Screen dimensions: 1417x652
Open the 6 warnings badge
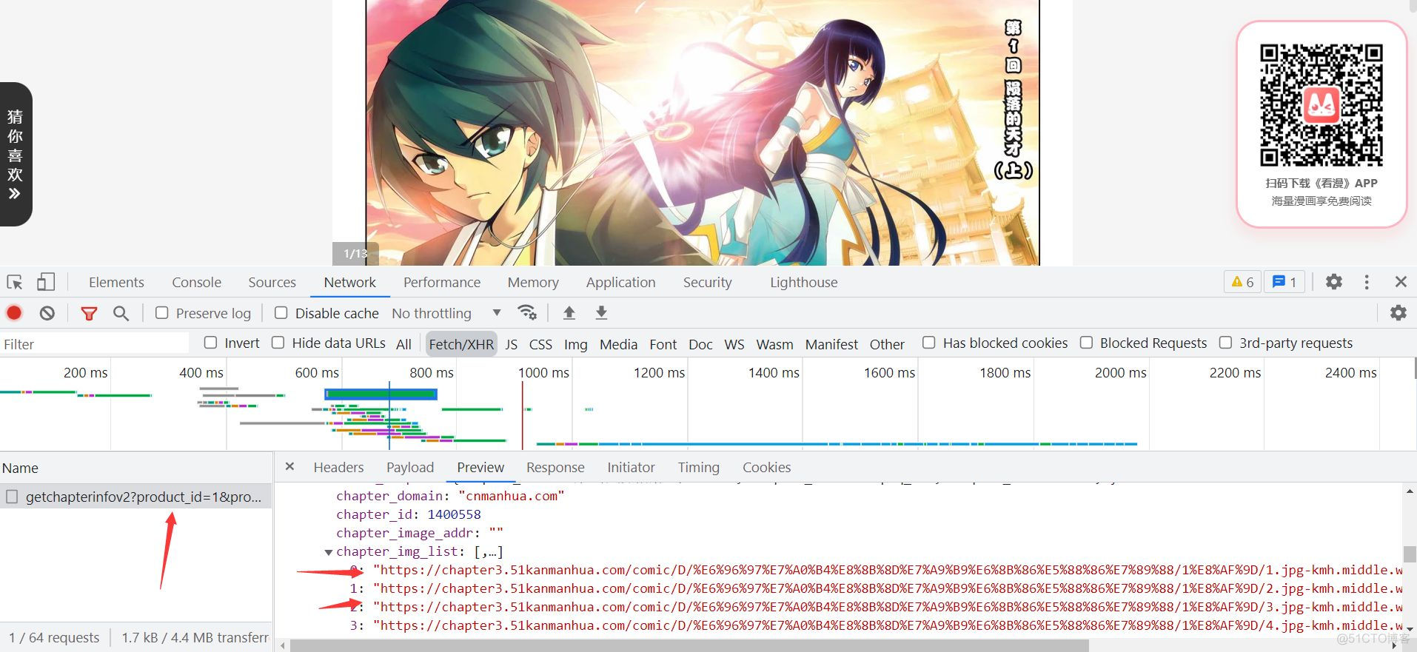(1242, 282)
